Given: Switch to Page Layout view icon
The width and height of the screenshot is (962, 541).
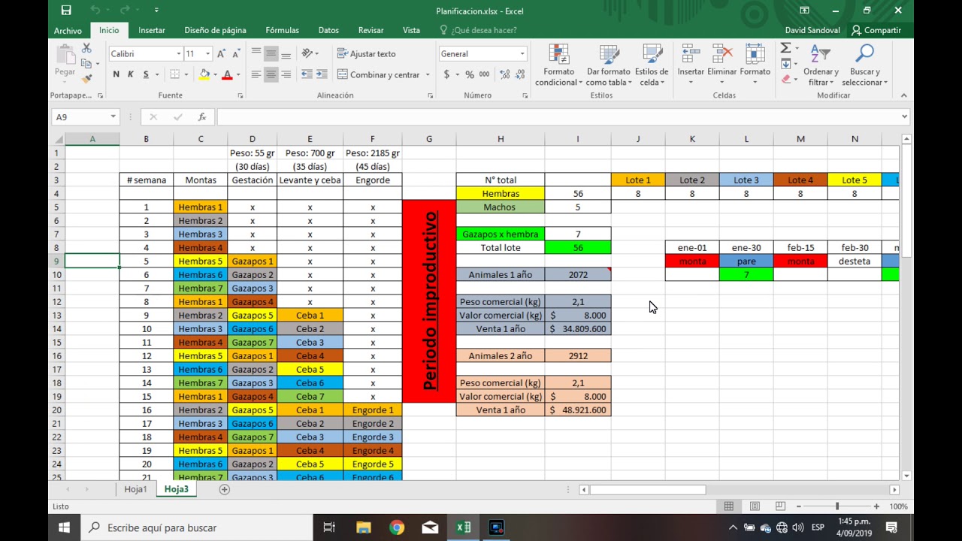Looking at the screenshot, I should [755, 506].
